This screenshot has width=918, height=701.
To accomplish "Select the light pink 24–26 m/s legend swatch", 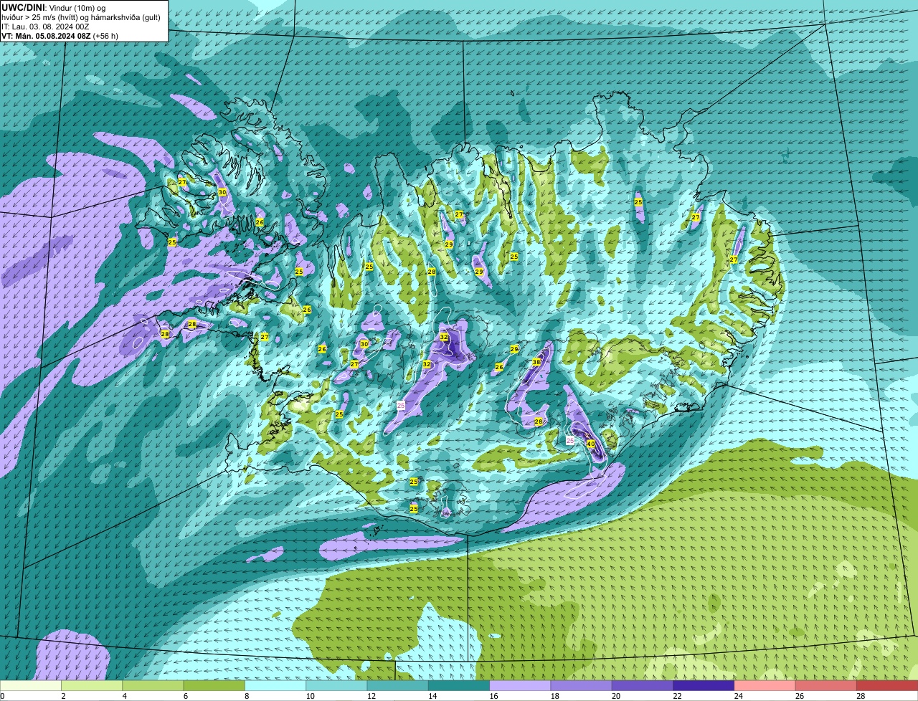I will pos(765,685).
